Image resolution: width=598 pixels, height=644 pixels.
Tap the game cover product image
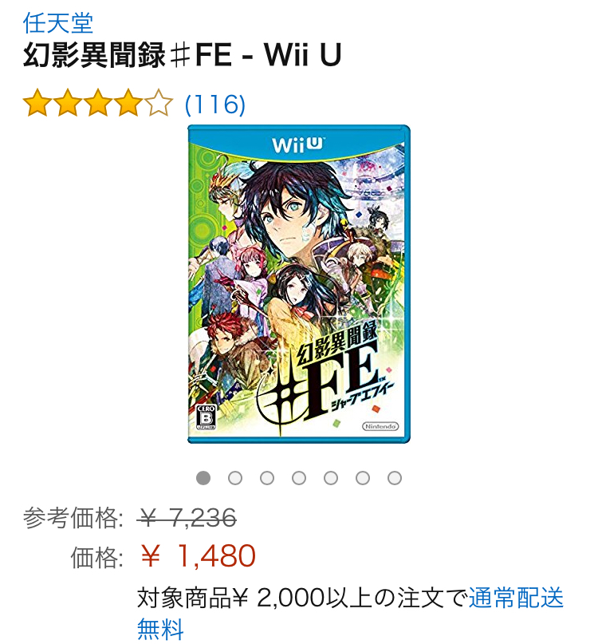pyautogui.click(x=299, y=284)
